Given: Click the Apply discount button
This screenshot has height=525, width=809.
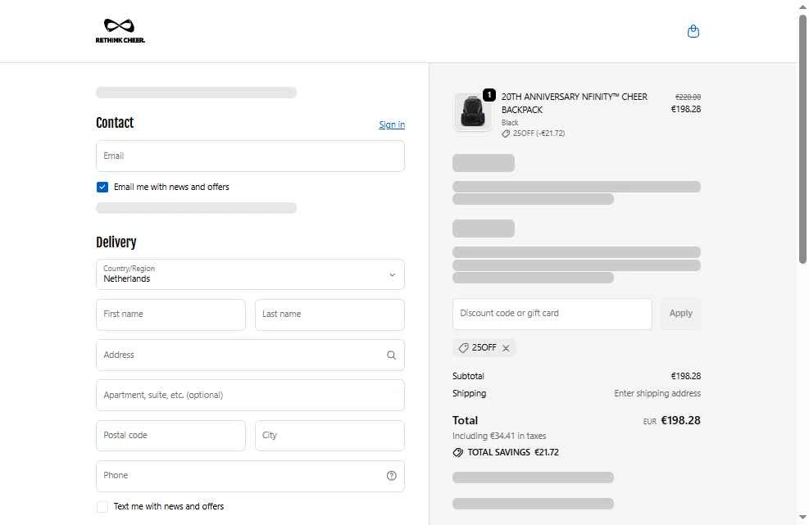Looking at the screenshot, I should coord(680,314).
